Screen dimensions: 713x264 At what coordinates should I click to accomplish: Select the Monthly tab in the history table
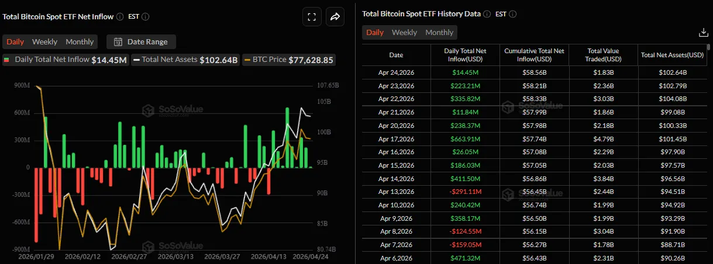click(x=439, y=33)
